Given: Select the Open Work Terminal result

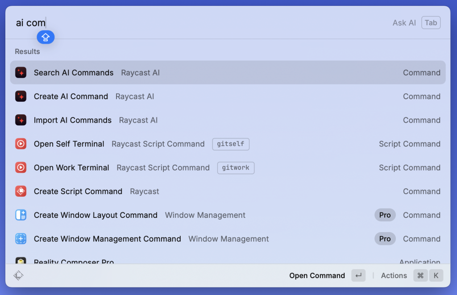Looking at the screenshot, I should [x=228, y=168].
